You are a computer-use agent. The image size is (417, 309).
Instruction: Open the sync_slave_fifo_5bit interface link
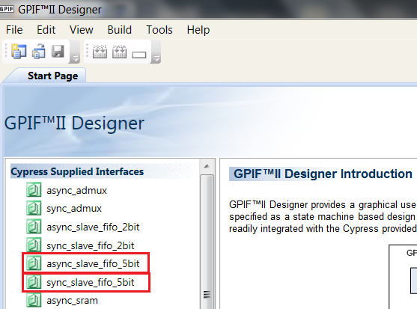click(x=90, y=282)
